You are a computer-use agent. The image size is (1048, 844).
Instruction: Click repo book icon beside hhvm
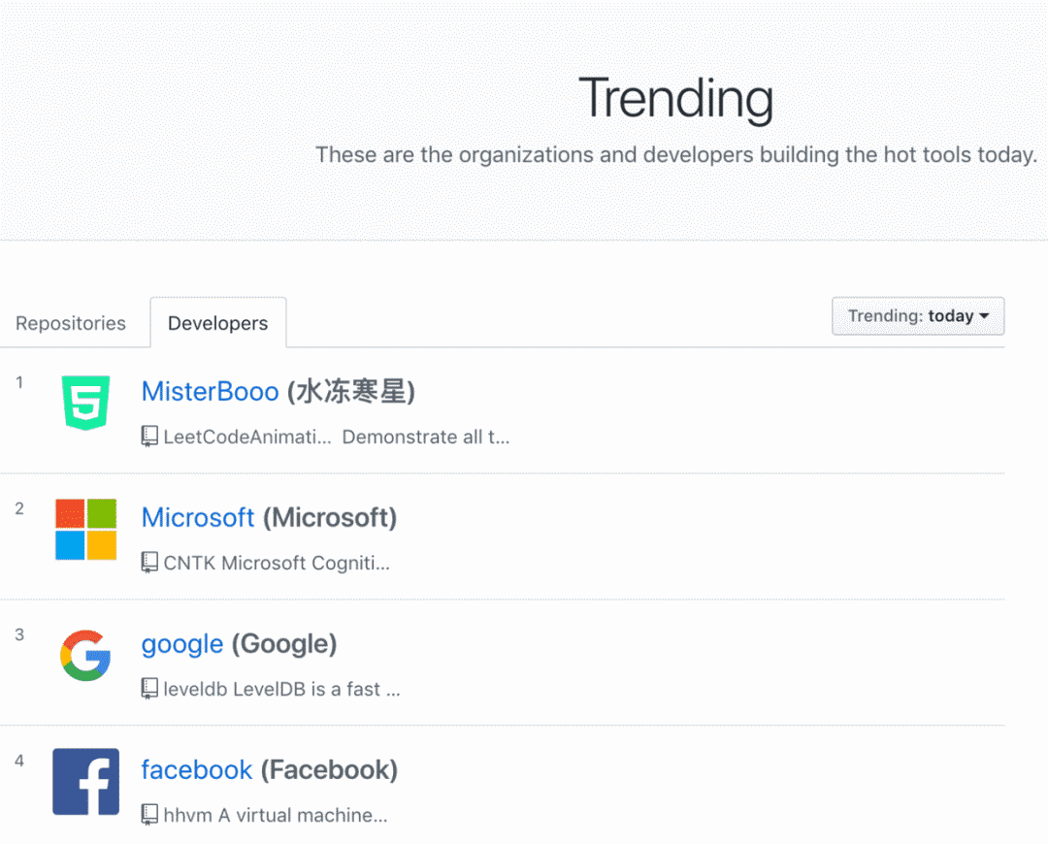(x=149, y=815)
